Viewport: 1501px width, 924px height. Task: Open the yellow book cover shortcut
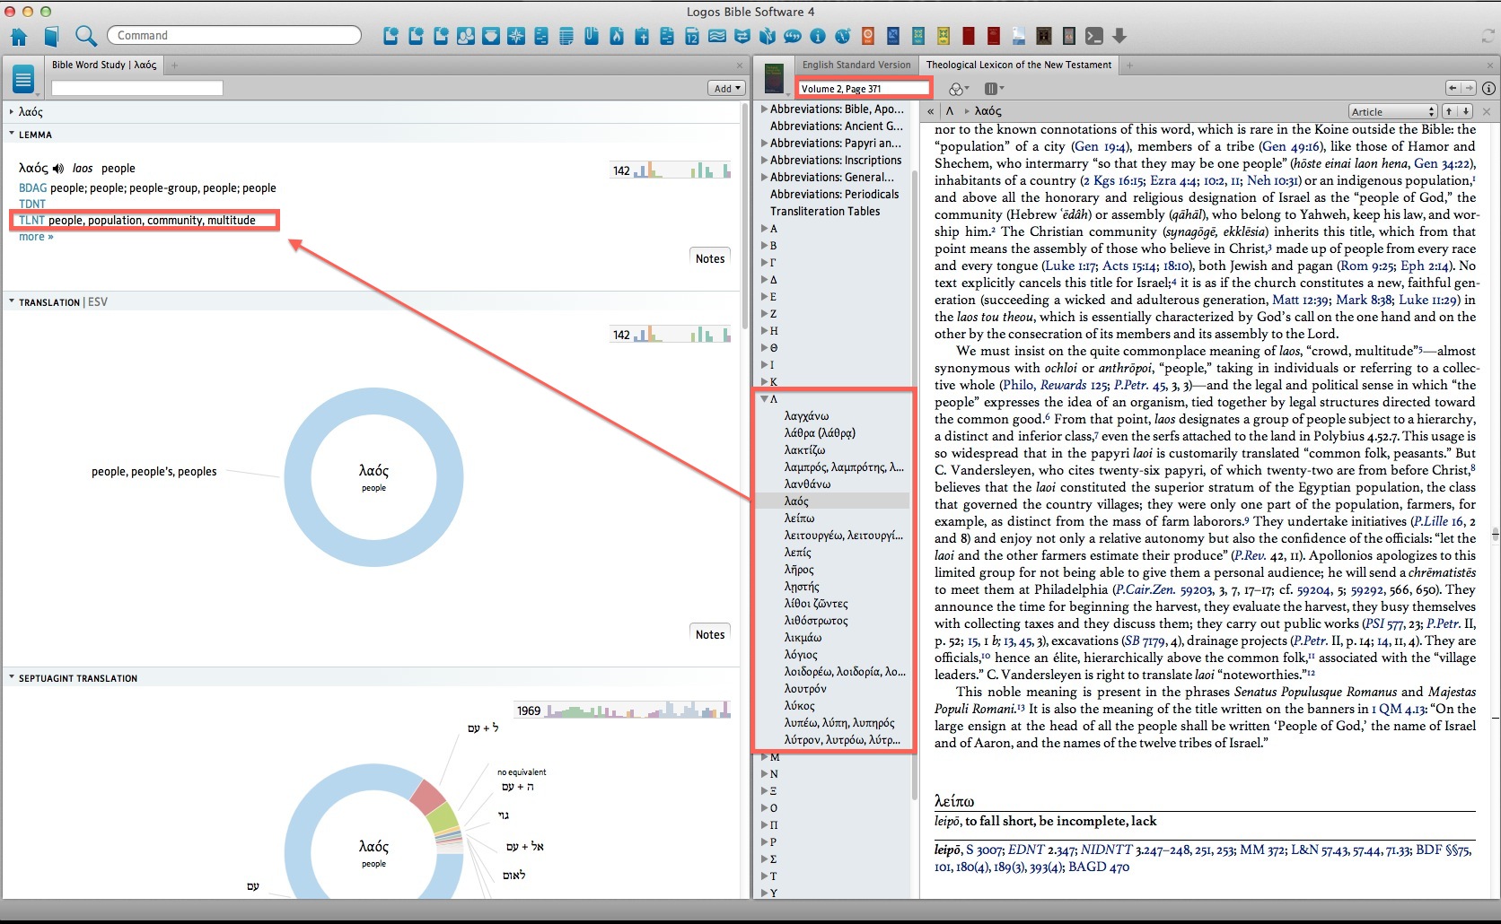(x=944, y=36)
